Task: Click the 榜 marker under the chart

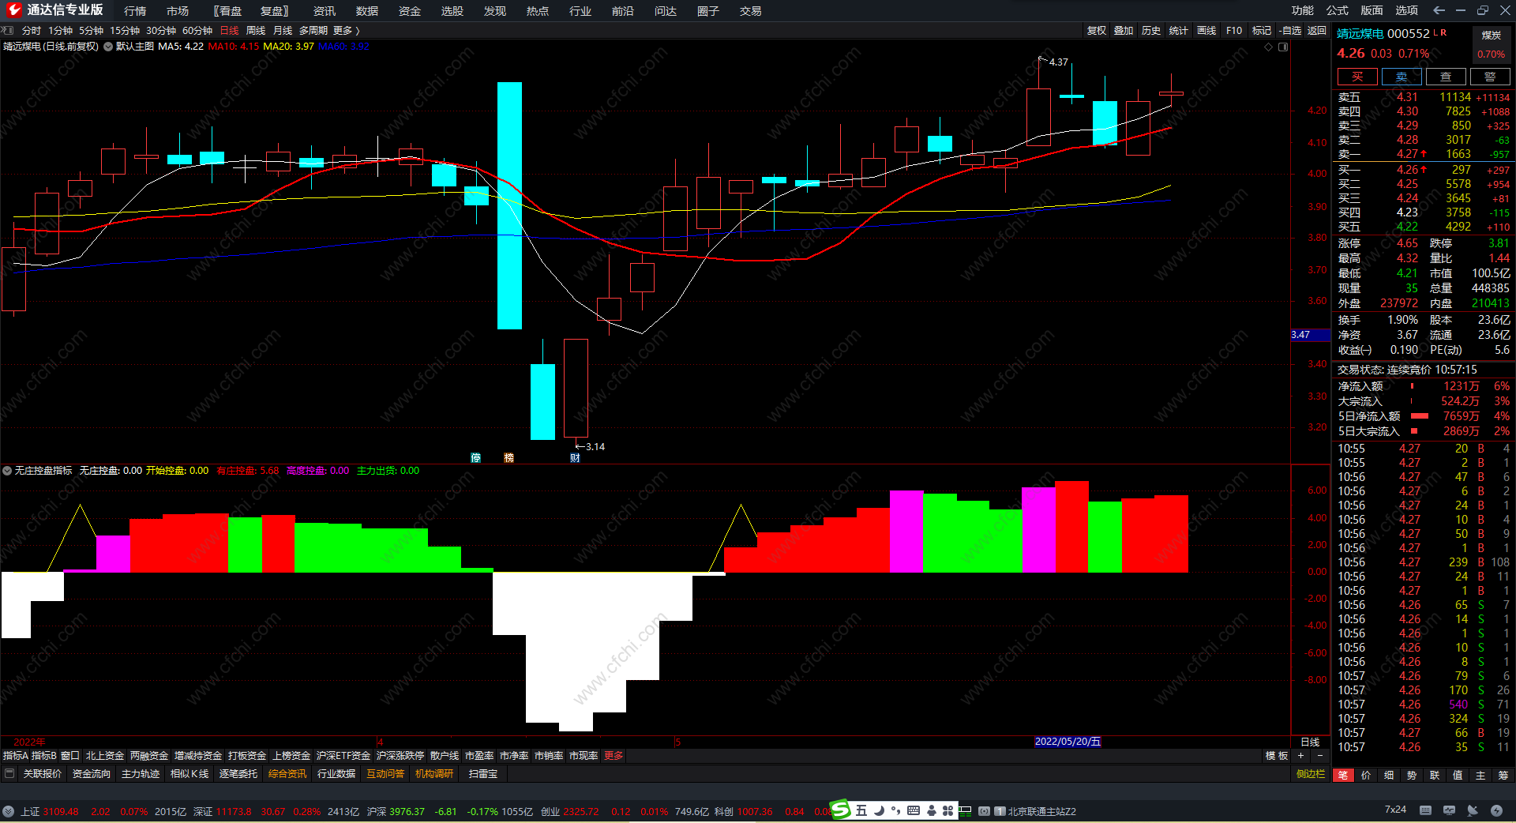Action: pos(508,458)
